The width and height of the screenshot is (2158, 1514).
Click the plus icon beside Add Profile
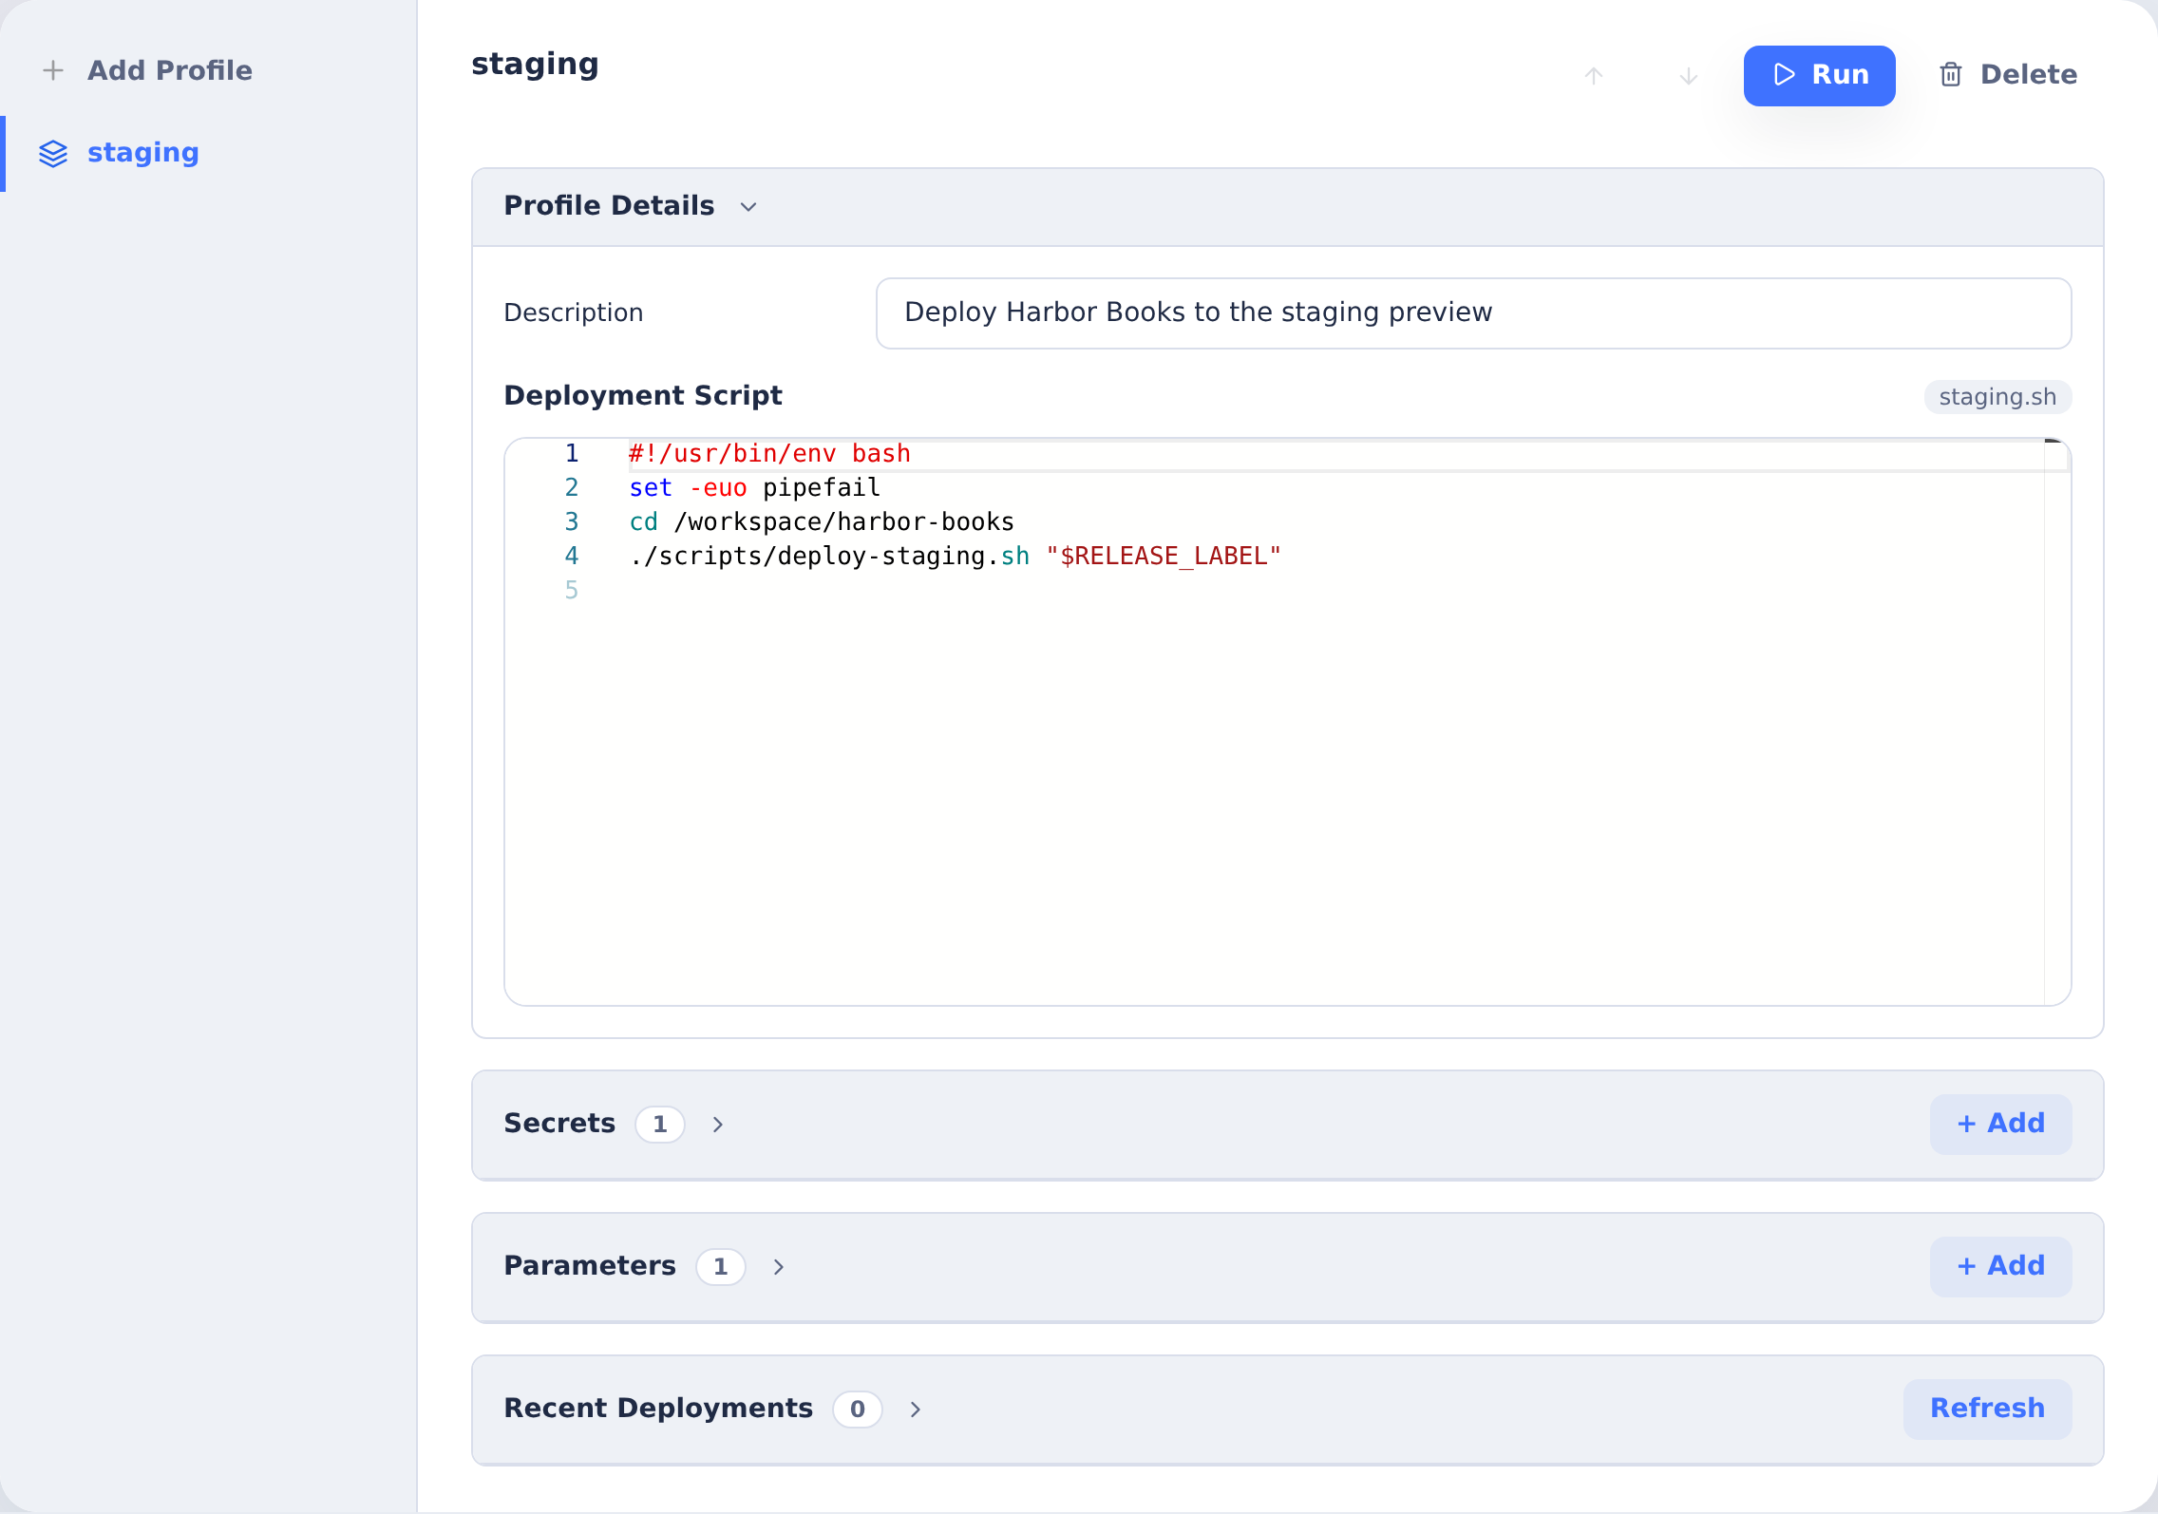tap(53, 70)
